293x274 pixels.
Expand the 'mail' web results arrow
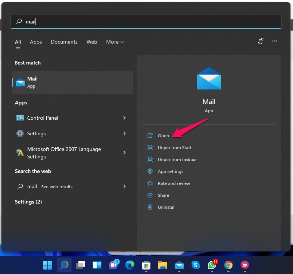(x=124, y=186)
